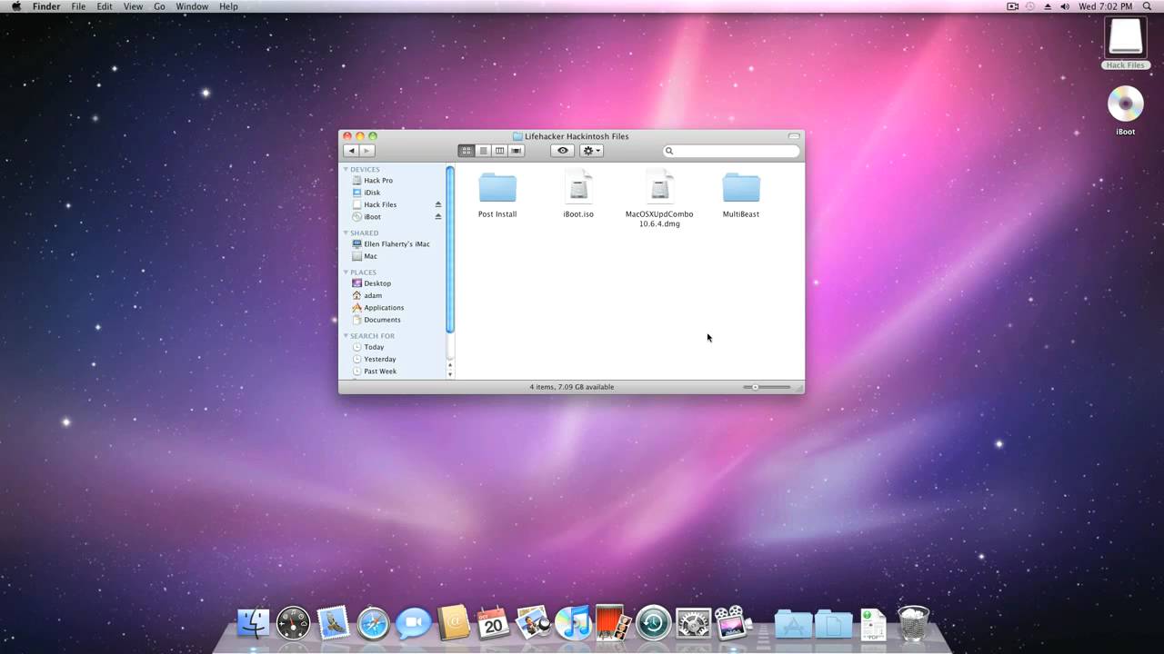The height and width of the screenshot is (654, 1164).
Task: Open the Window menu
Action: coord(192,6)
